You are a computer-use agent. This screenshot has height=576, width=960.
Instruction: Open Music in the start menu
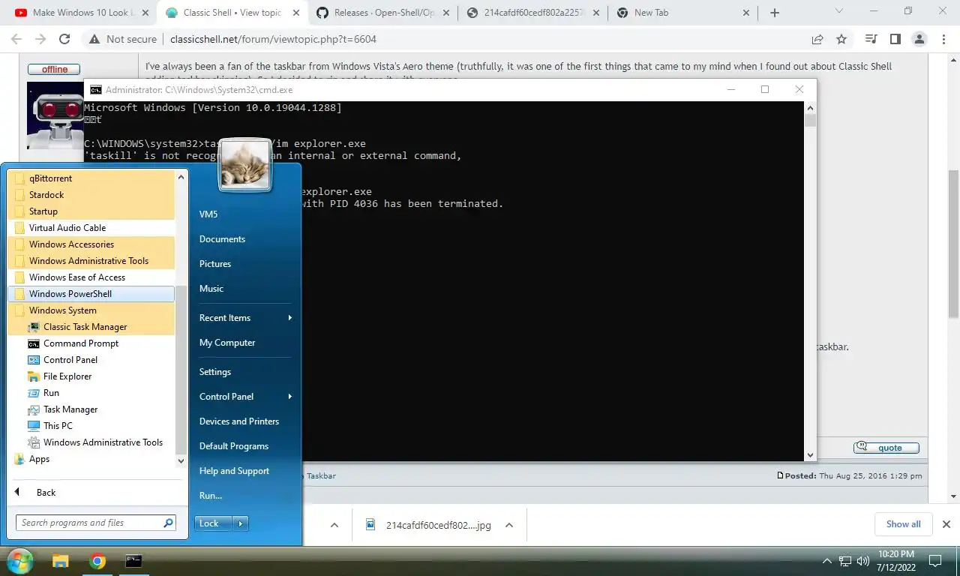pos(211,289)
